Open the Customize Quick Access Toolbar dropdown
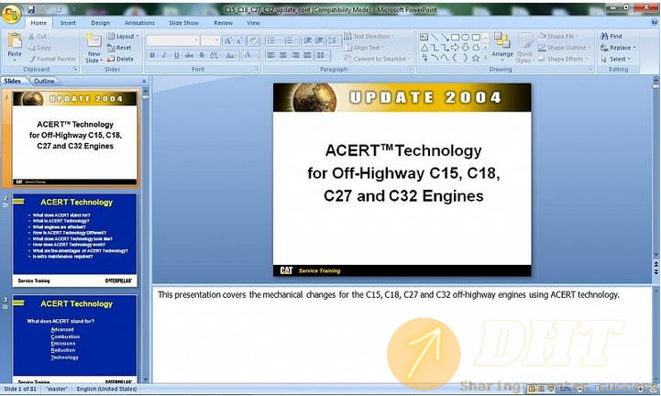 pyautogui.click(x=73, y=9)
